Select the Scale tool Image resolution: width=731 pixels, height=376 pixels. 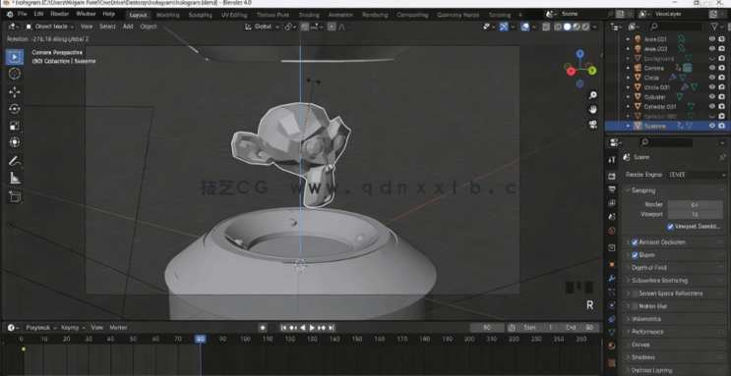15,126
